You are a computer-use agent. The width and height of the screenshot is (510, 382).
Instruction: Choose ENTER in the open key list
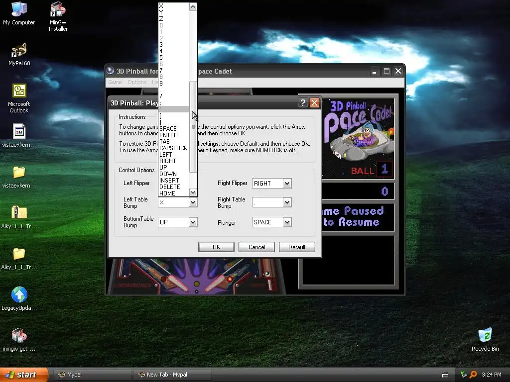174,135
